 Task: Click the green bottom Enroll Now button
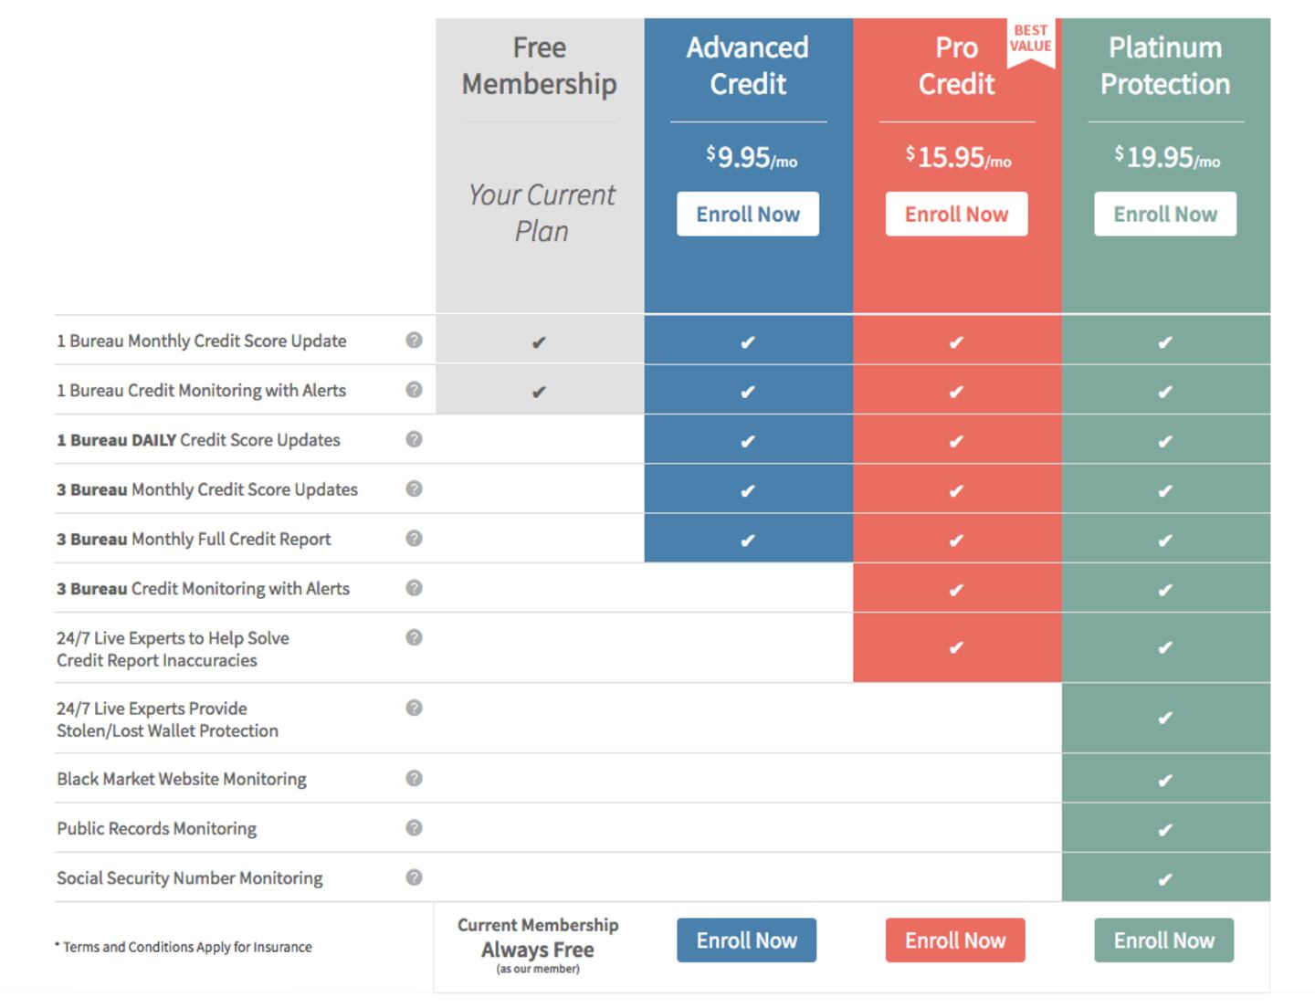coord(1163,940)
